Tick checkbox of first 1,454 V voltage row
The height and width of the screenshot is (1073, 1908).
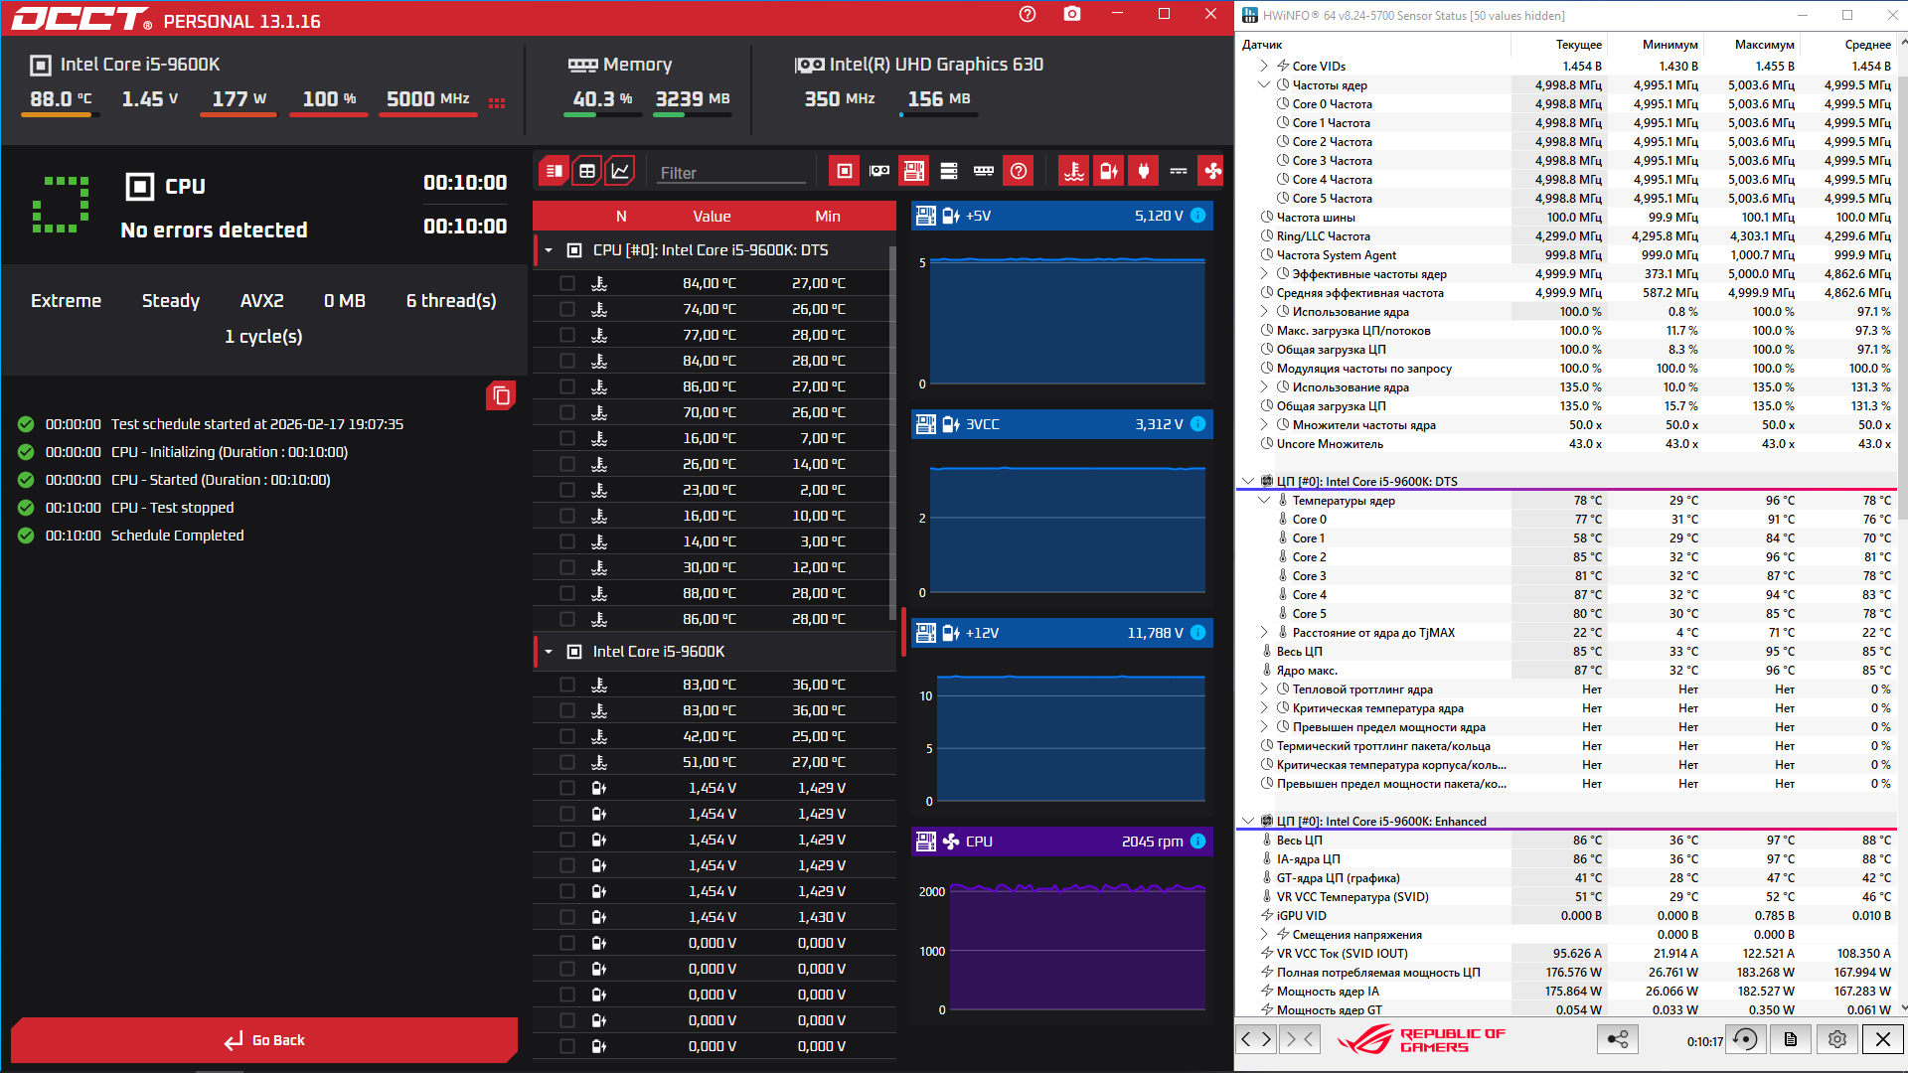tap(567, 788)
